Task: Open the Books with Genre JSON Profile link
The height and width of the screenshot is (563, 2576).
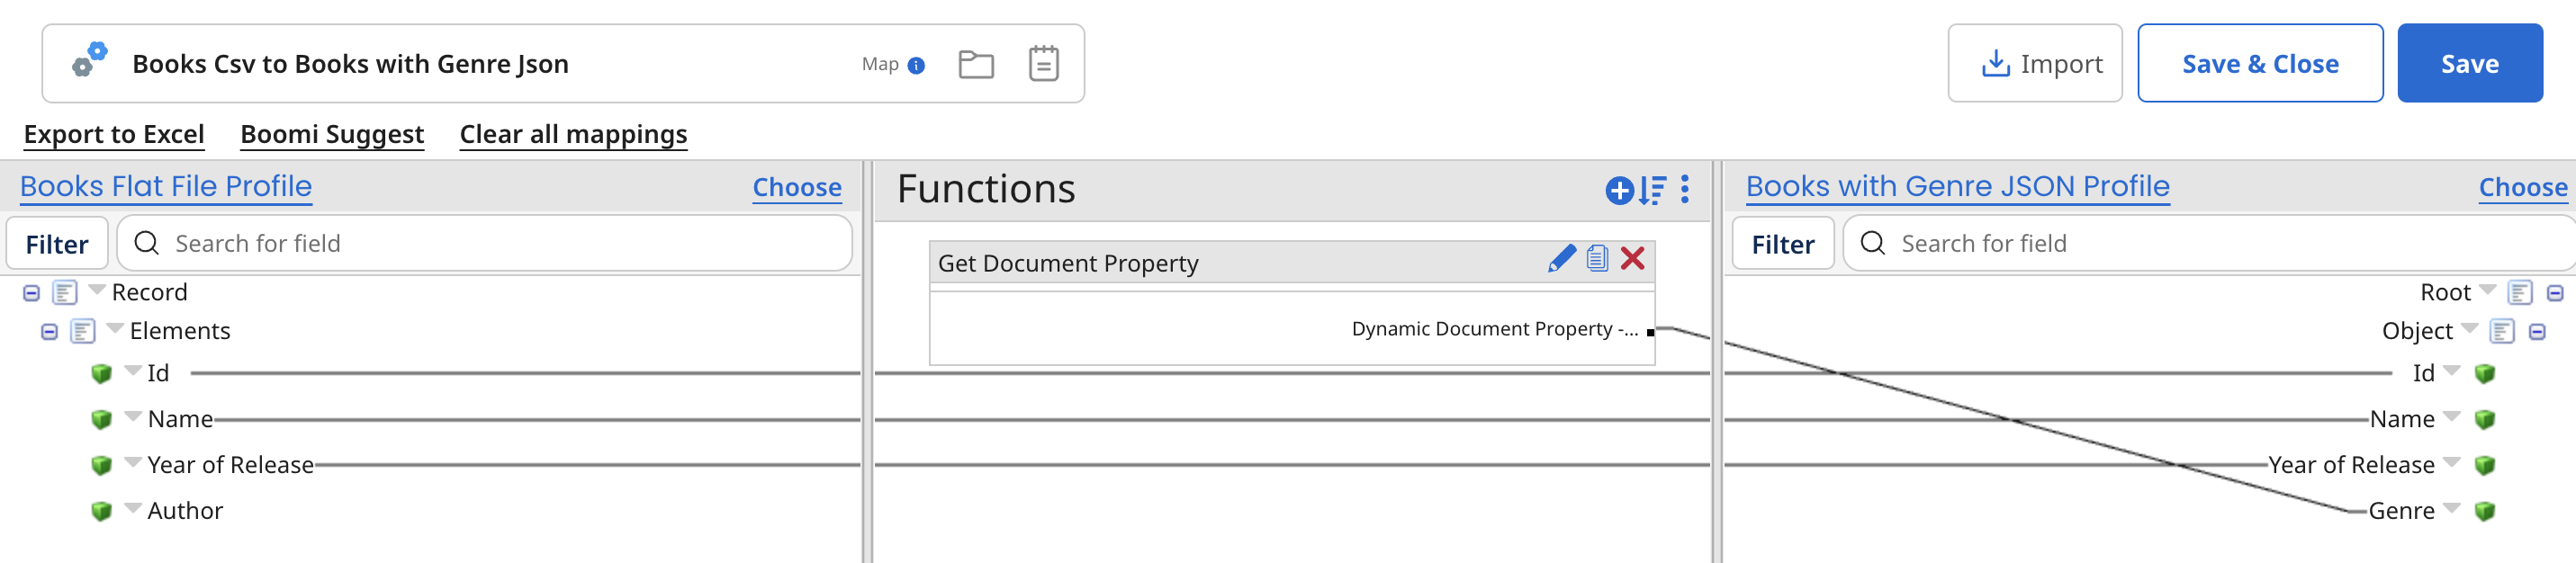Action: (1957, 186)
